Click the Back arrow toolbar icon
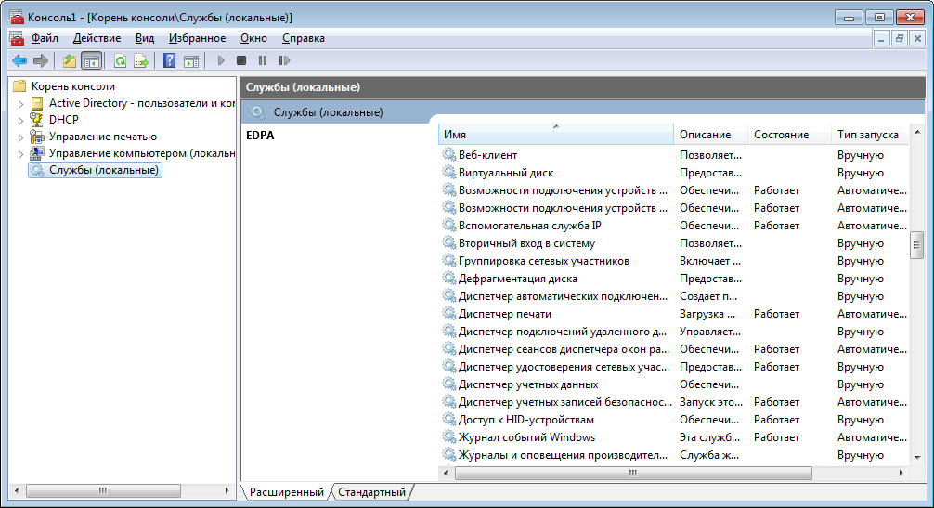Screen dimensions: 934x508 pos(19,60)
